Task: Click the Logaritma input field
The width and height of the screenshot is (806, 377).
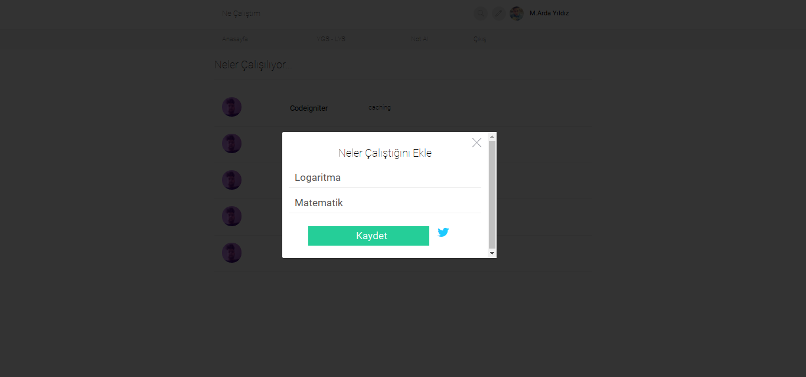Action: 385,177
